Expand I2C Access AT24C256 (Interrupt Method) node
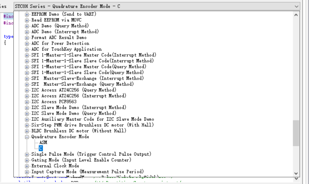 27,96
